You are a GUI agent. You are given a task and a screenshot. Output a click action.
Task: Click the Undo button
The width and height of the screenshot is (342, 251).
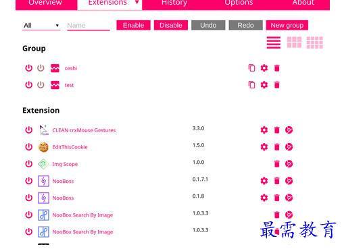pyautogui.click(x=208, y=25)
